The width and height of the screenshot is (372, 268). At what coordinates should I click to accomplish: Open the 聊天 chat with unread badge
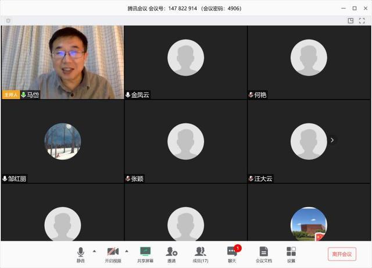coord(232,253)
